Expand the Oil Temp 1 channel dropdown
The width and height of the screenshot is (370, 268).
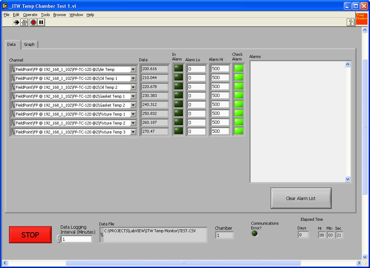133,78
